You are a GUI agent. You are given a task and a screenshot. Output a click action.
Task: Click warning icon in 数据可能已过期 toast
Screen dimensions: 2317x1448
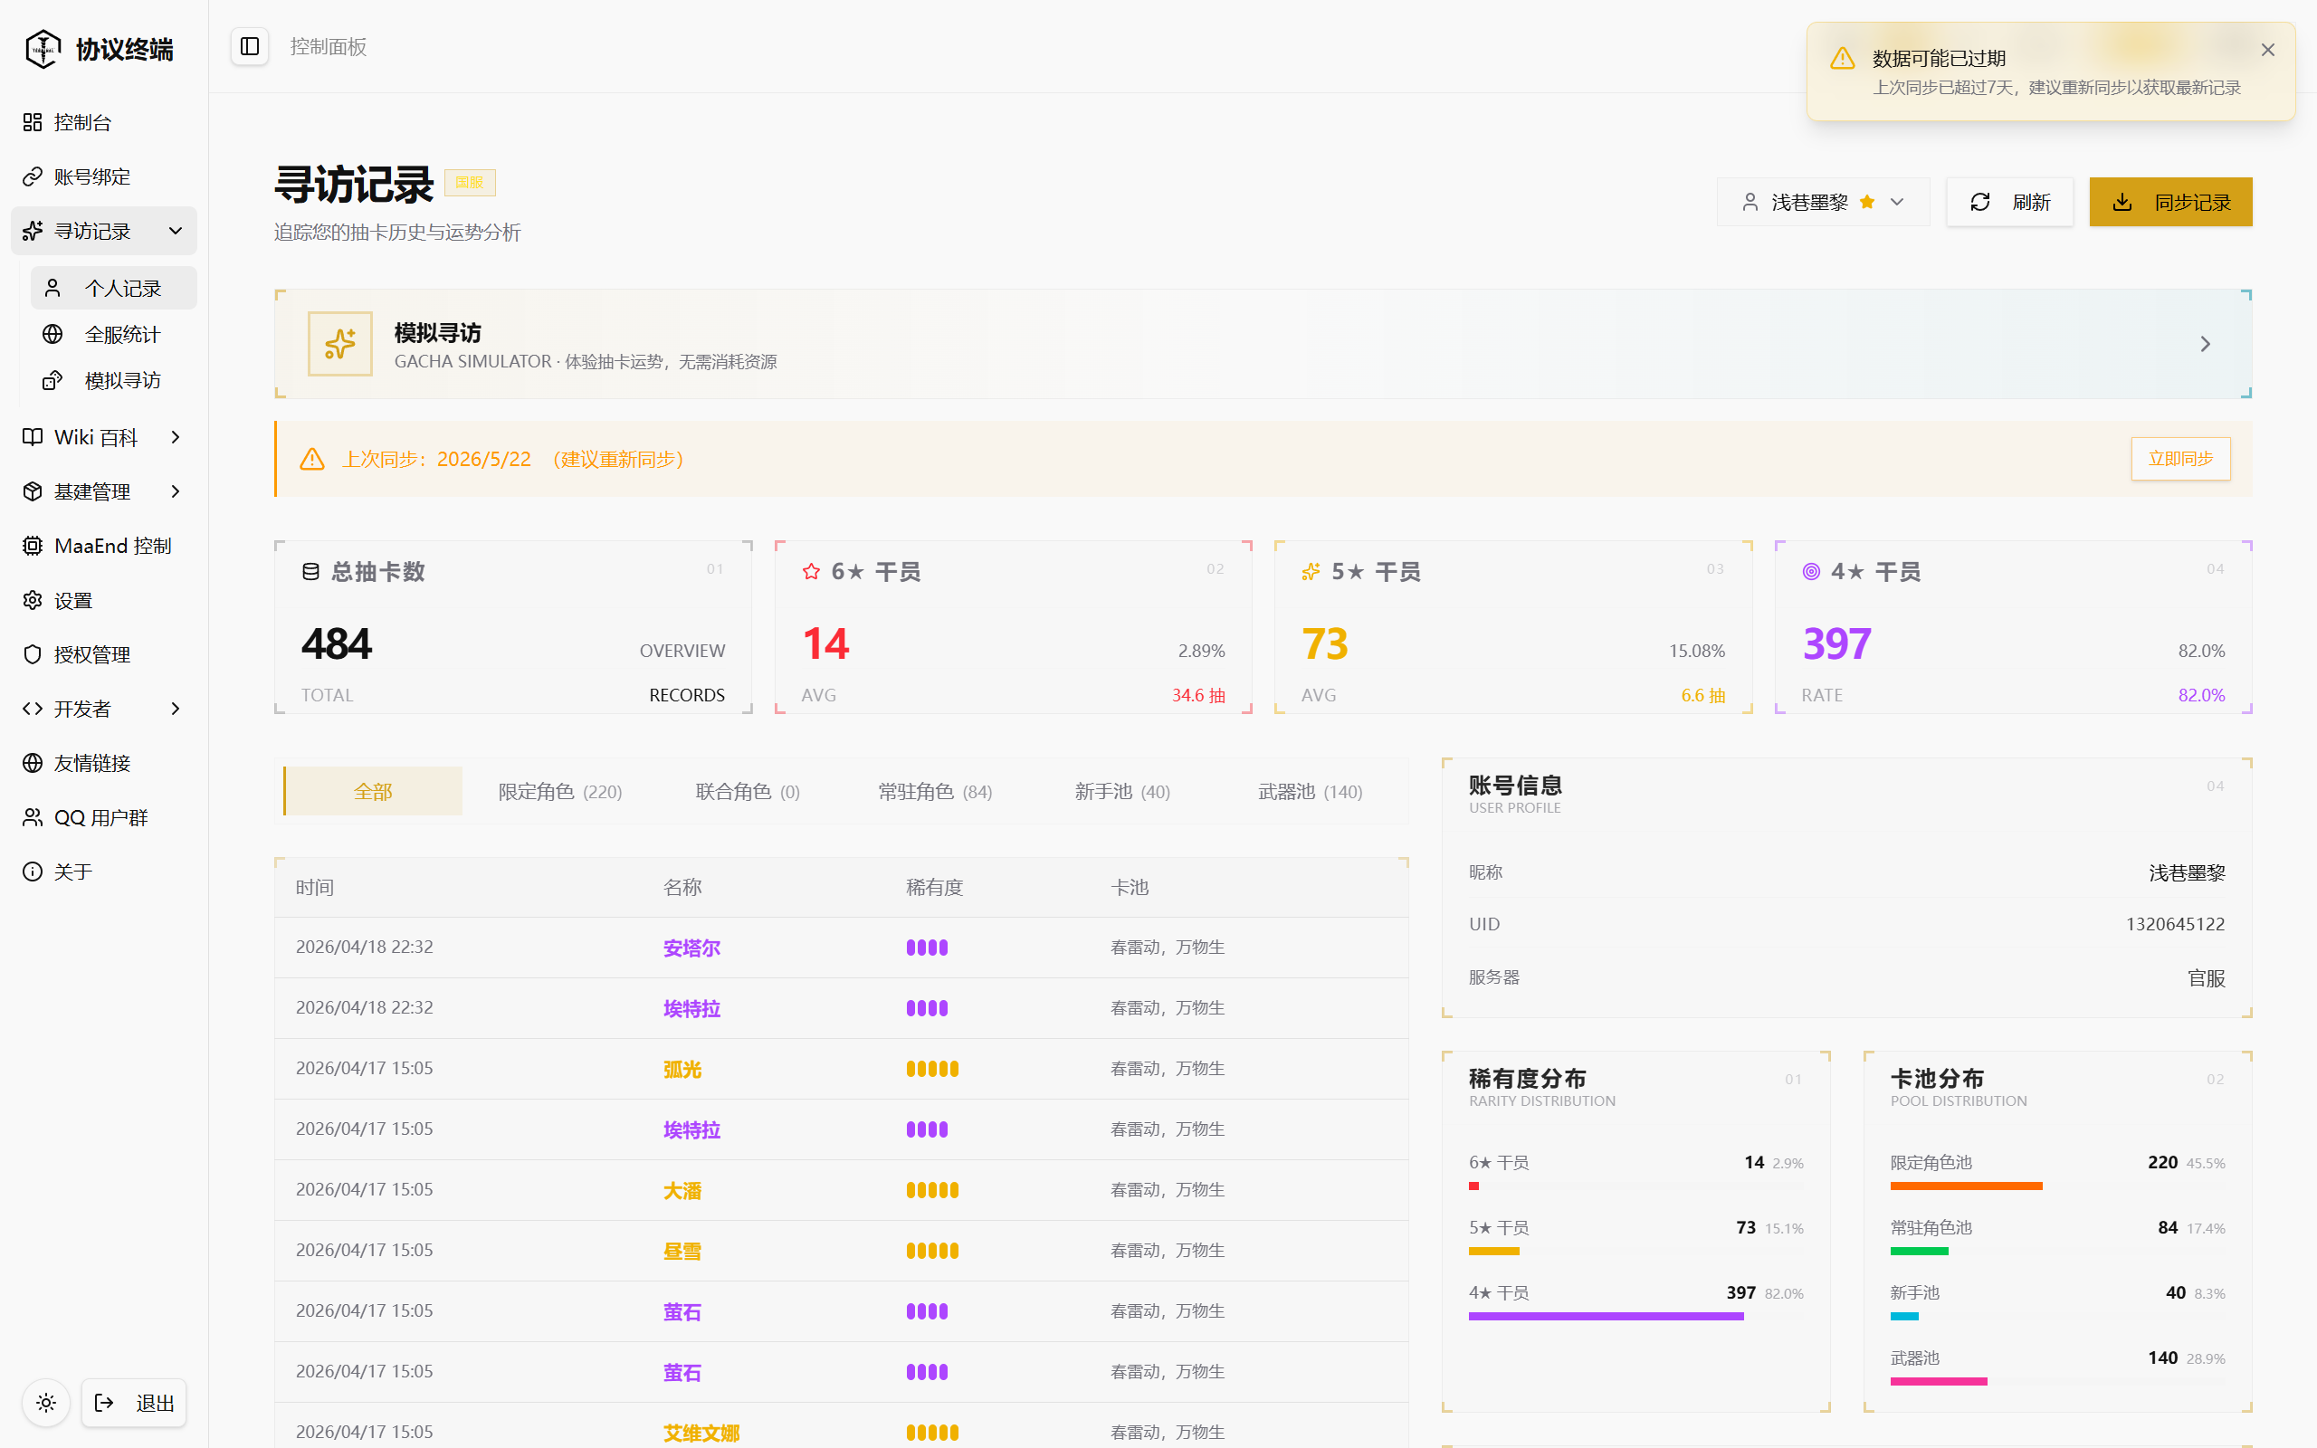coord(1842,59)
